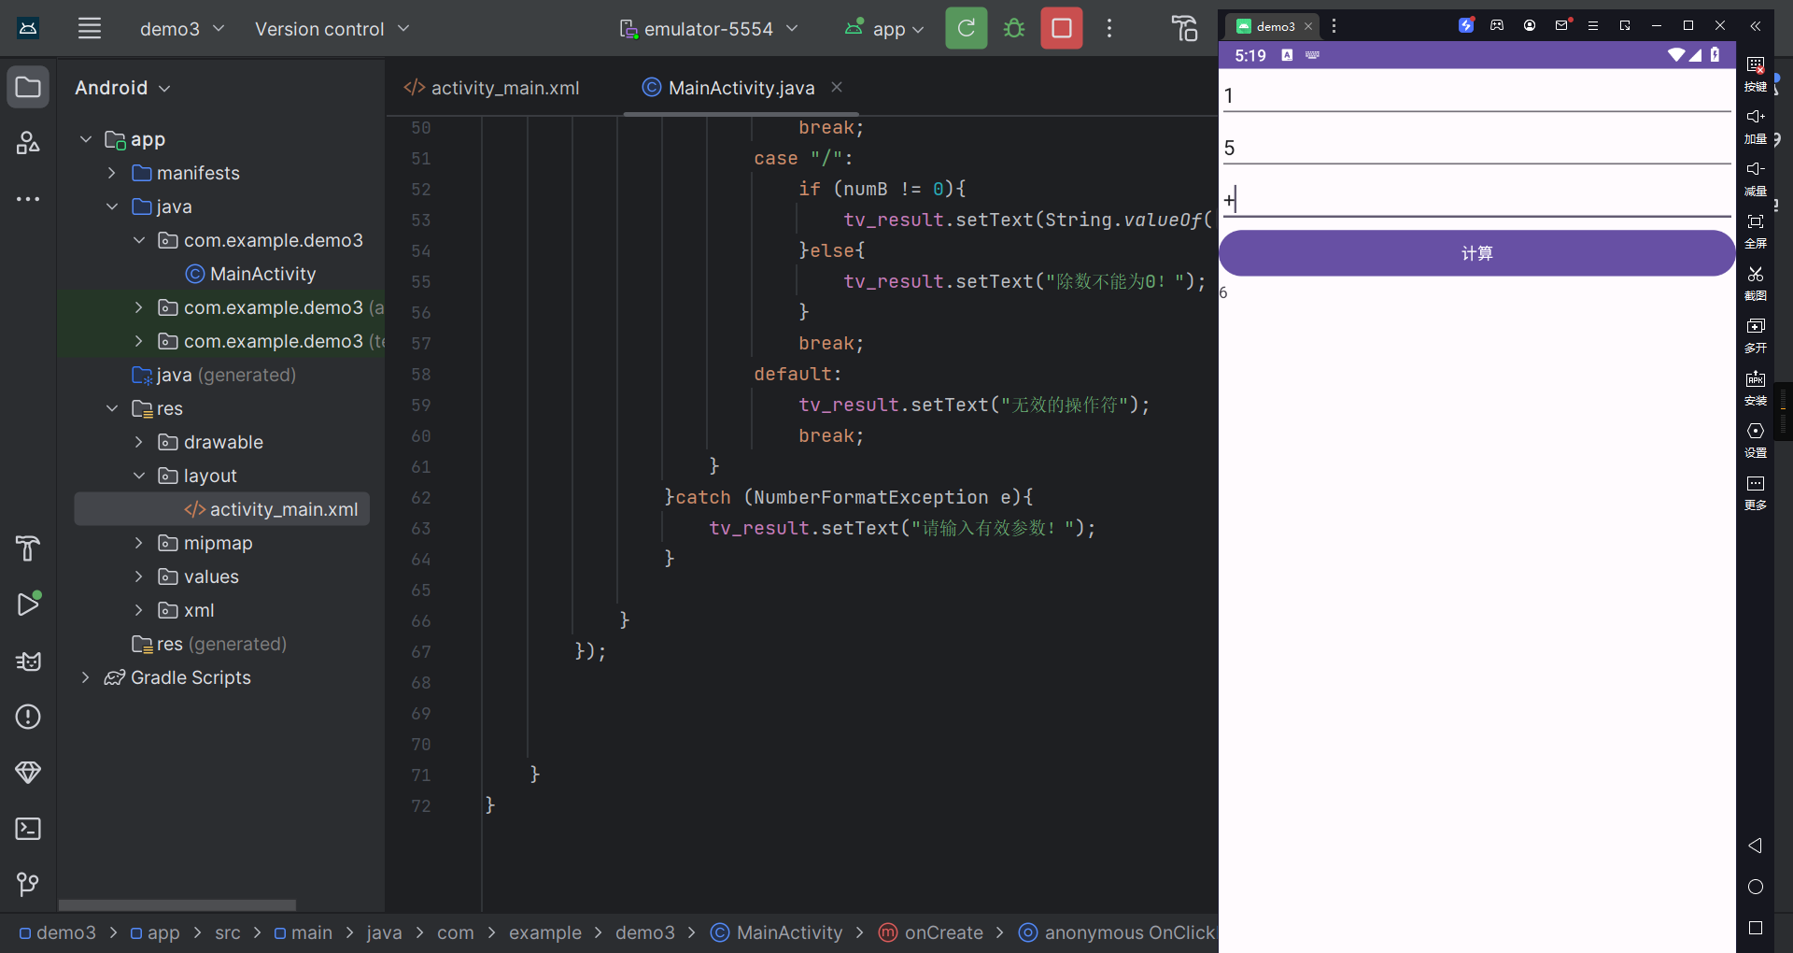Select java (generated) folder
The image size is (1793, 953).
pos(214,375)
